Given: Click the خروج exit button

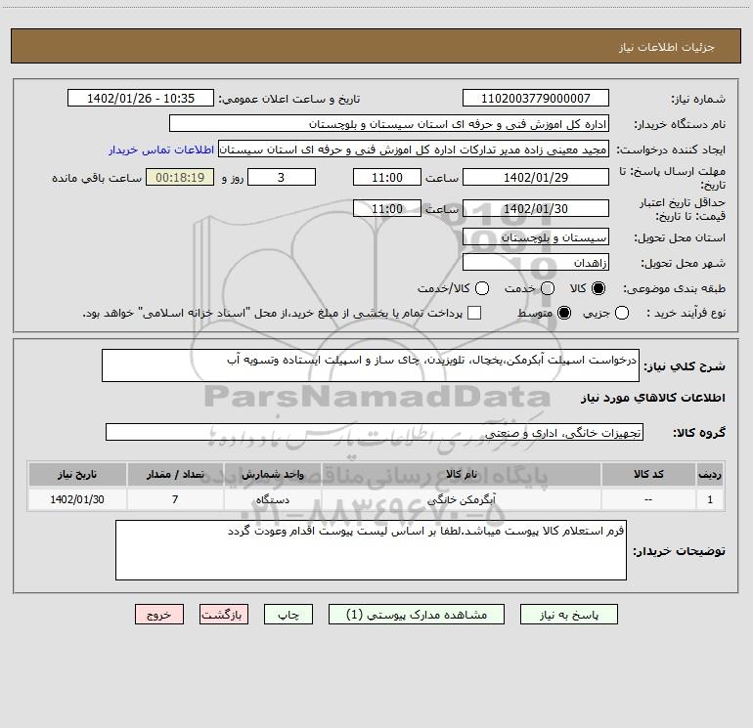Looking at the screenshot, I should pyautogui.click(x=159, y=615).
